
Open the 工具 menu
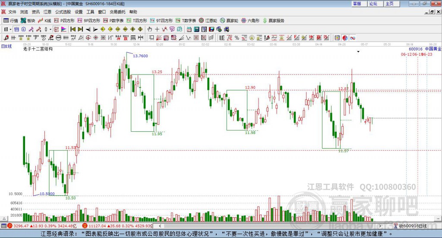pos(90,12)
